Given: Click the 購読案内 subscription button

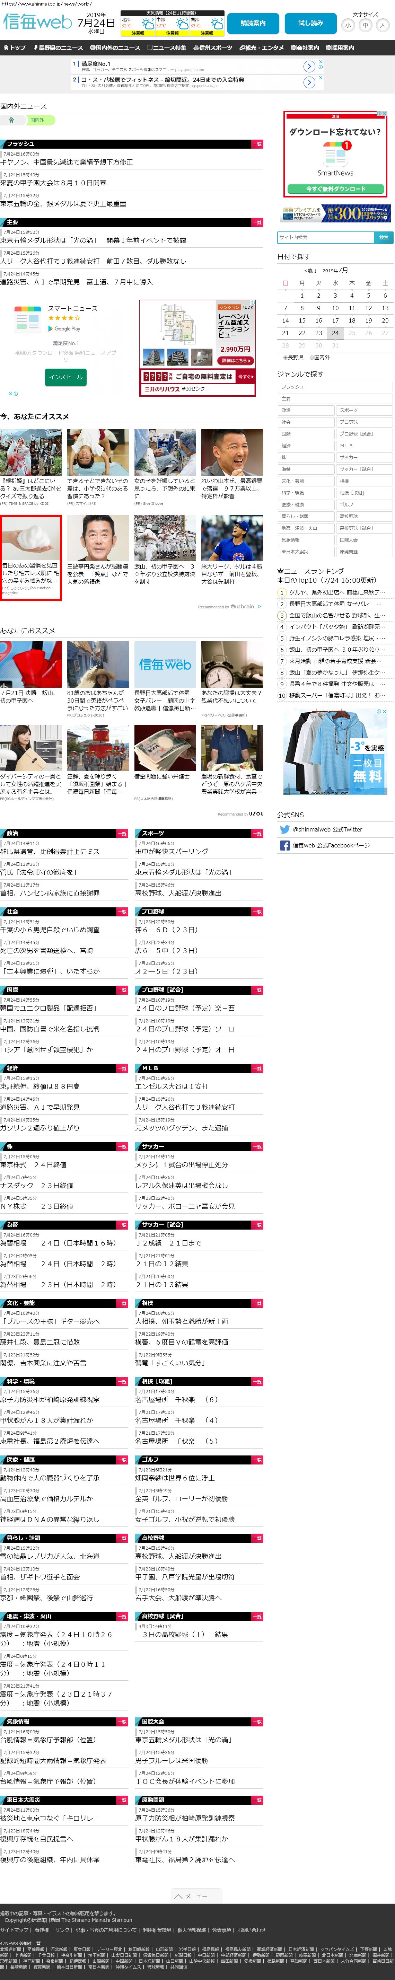Looking at the screenshot, I should 253,23.
